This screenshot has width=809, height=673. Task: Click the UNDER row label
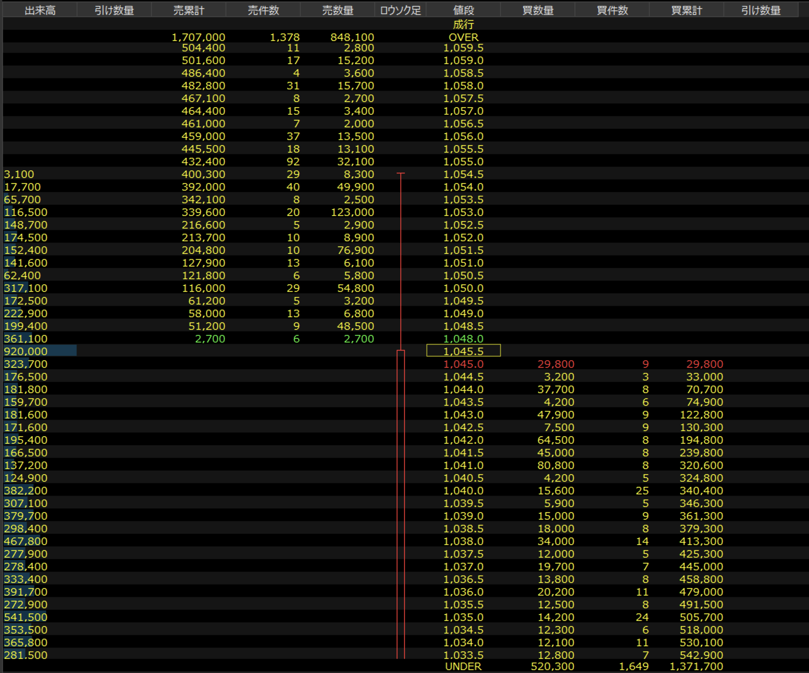coord(463,666)
